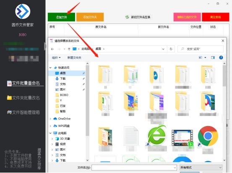Go up one folder level

coord(69,49)
